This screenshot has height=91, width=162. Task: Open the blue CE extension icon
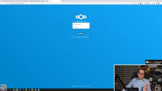pyautogui.click(x=148, y=3)
